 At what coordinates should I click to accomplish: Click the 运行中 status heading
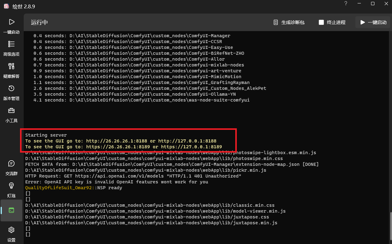(x=39, y=22)
